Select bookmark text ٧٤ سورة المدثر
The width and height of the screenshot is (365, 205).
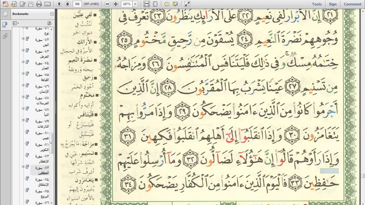(x=42, y=65)
